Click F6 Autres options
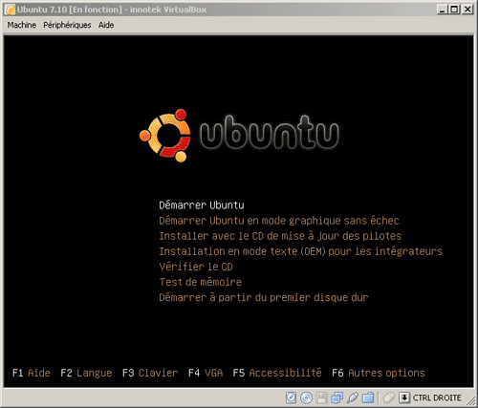Viewport: 478px width, 408px height. coord(379,373)
